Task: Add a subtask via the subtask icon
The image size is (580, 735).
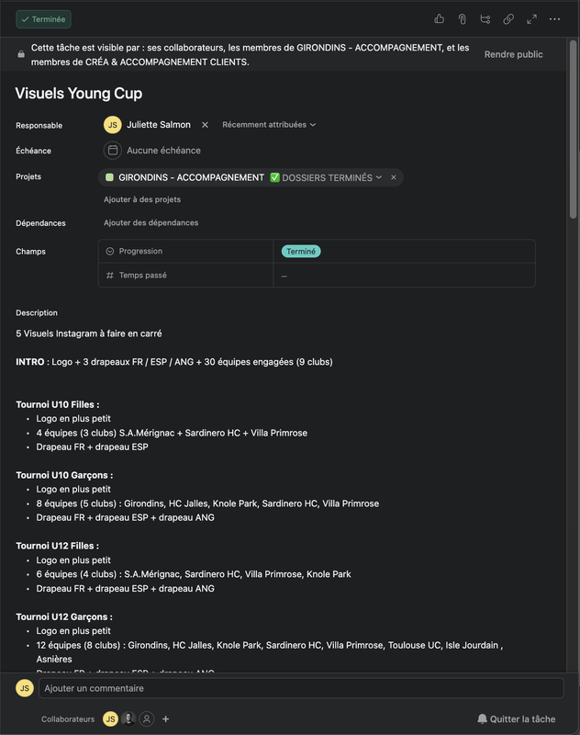Action: (485, 19)
